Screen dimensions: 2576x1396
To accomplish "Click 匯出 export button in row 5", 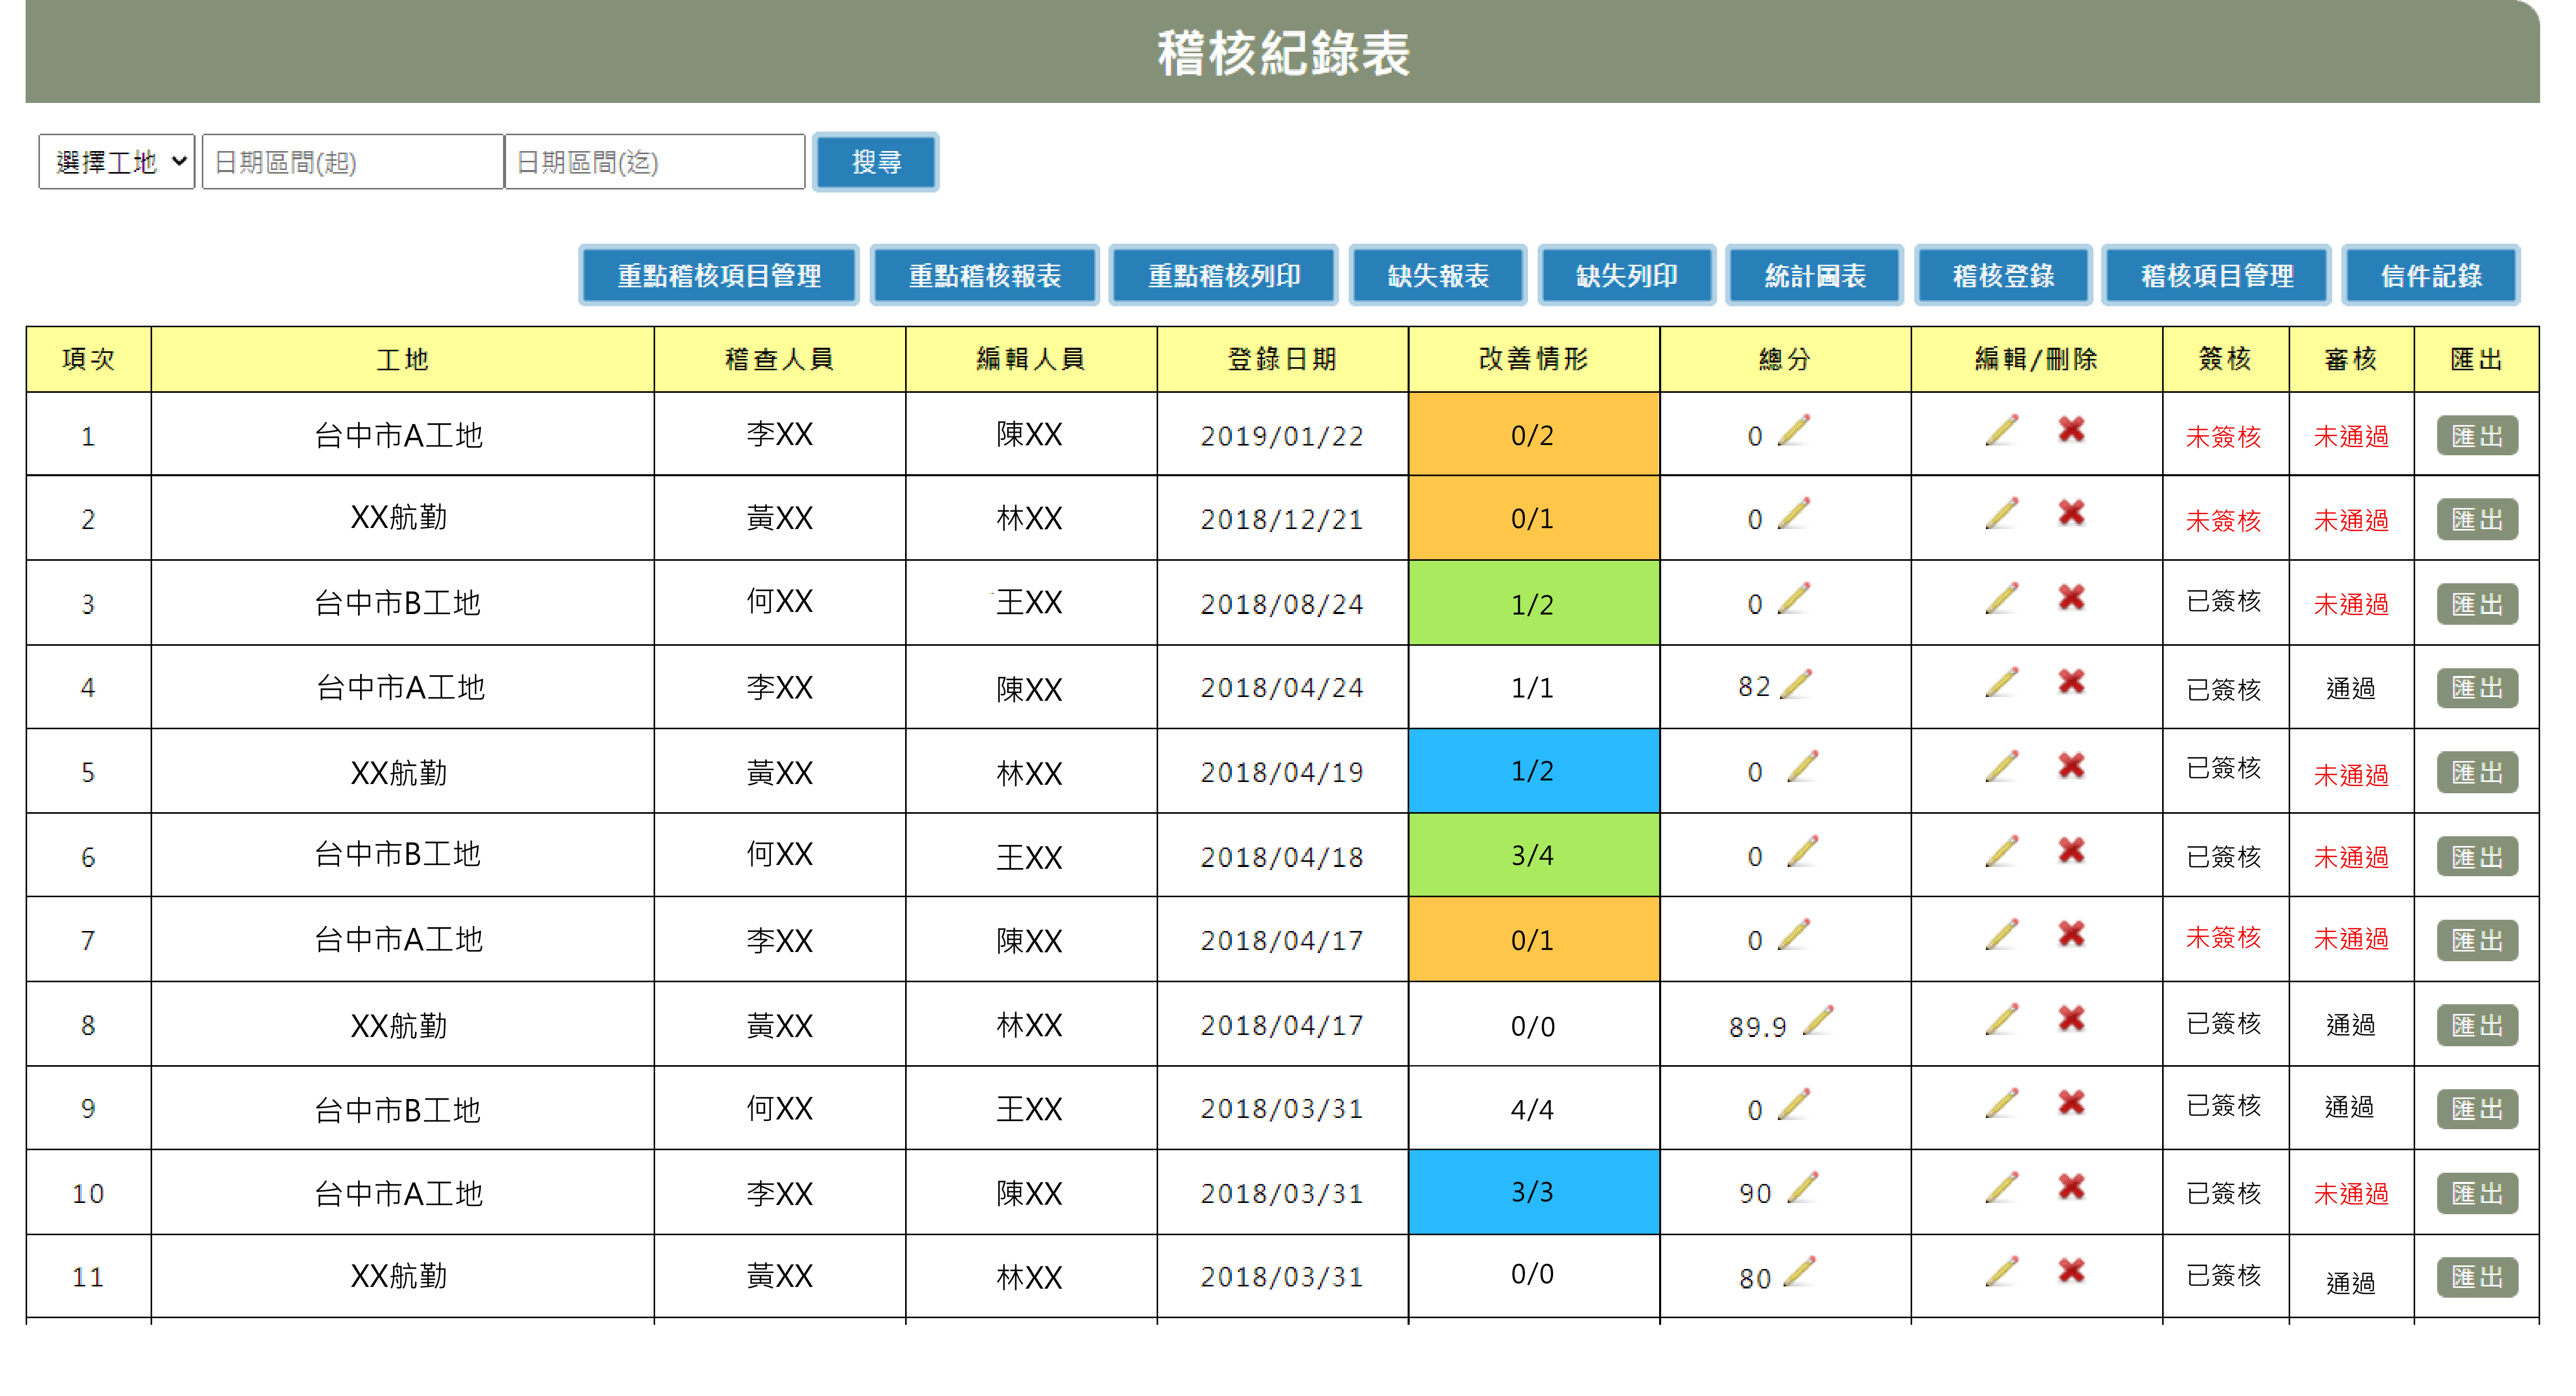I will (x=2477, y=772).
